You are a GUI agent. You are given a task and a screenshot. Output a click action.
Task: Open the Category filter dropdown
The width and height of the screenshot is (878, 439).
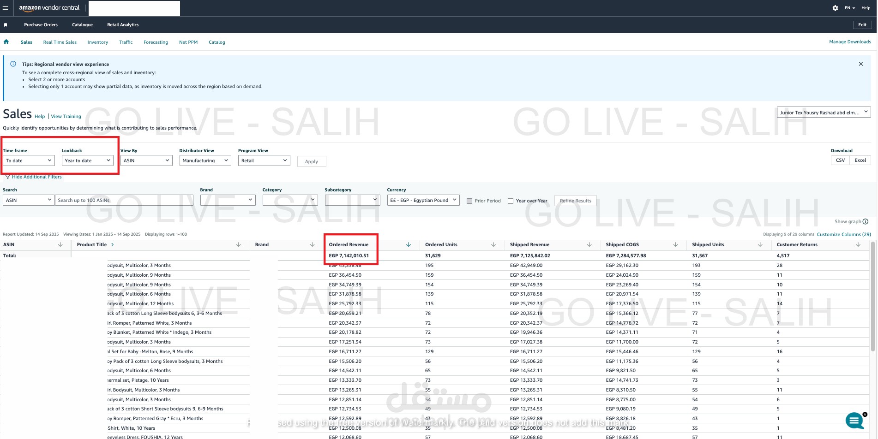tap(290, 200)
